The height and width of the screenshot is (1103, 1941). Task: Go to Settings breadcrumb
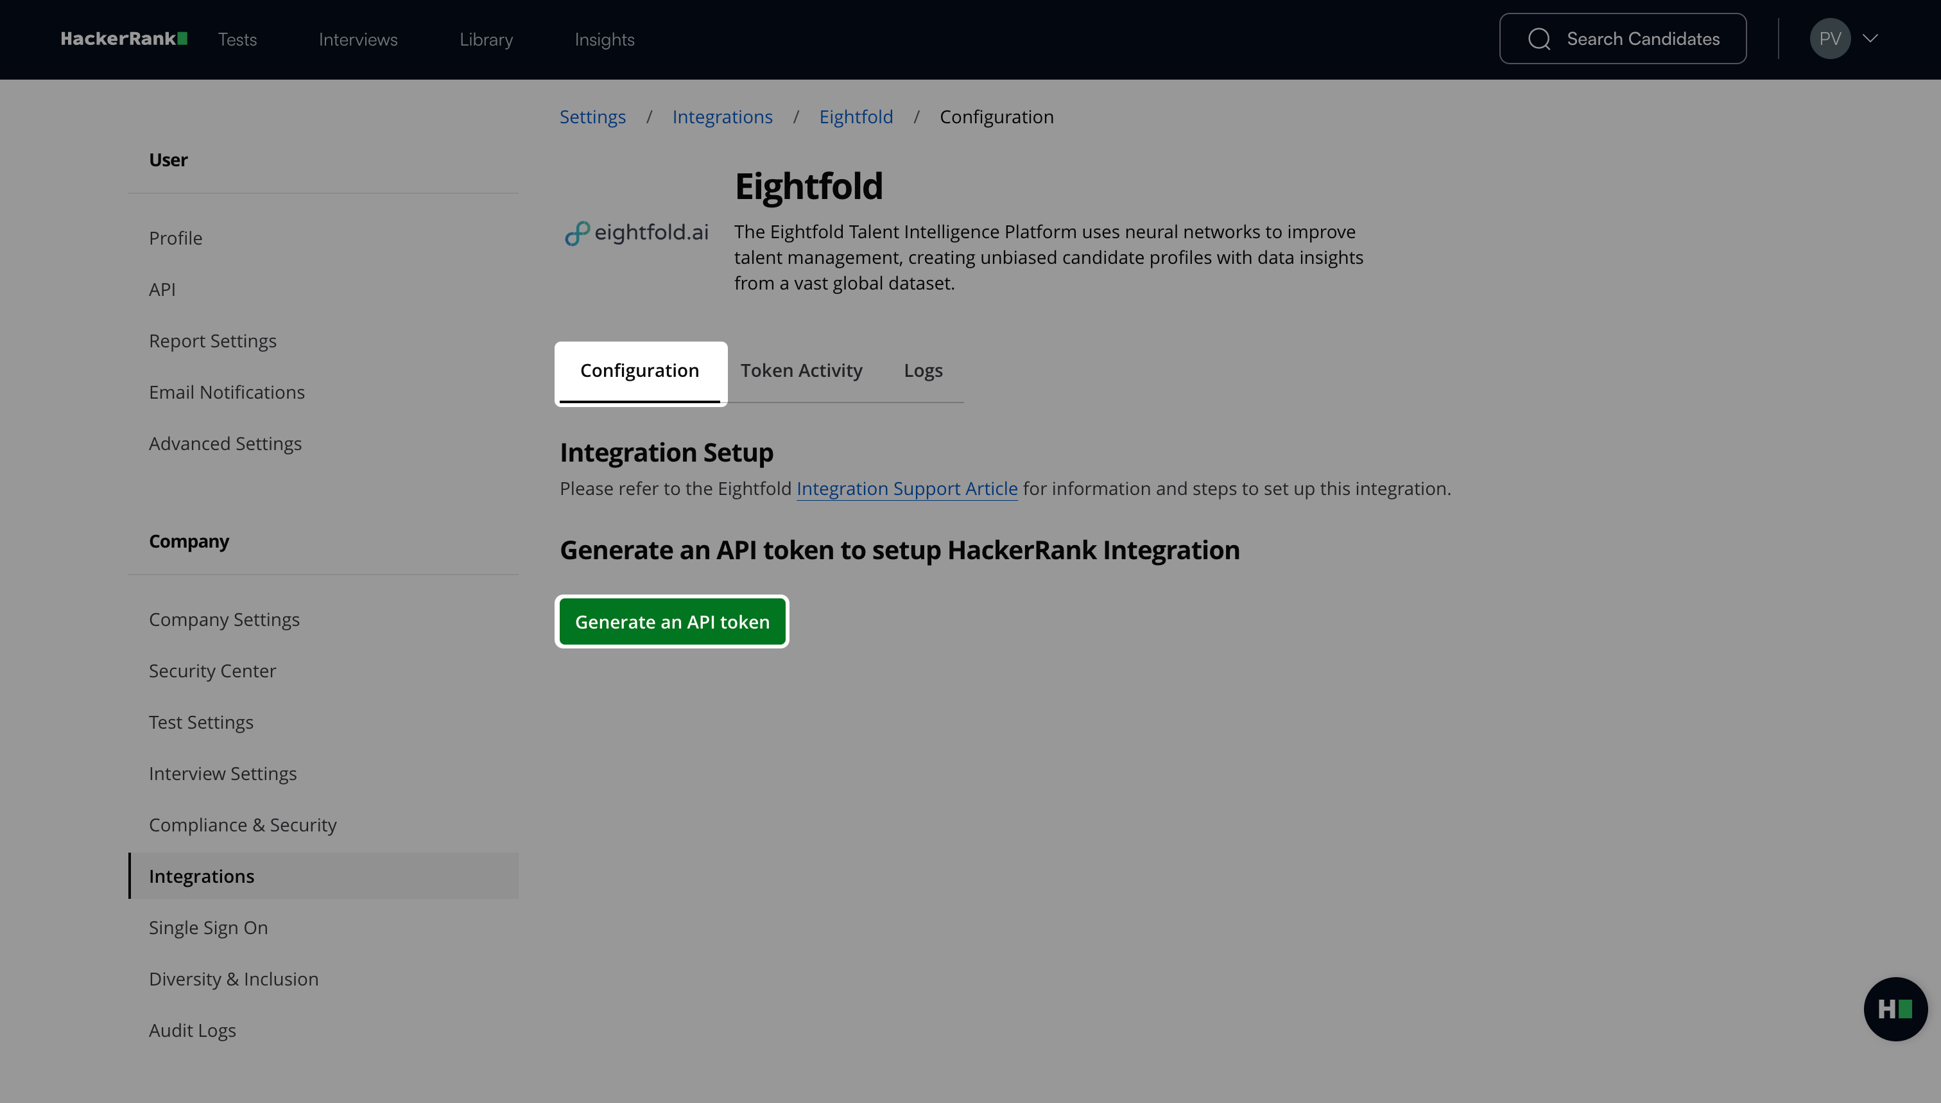(592, 117)
